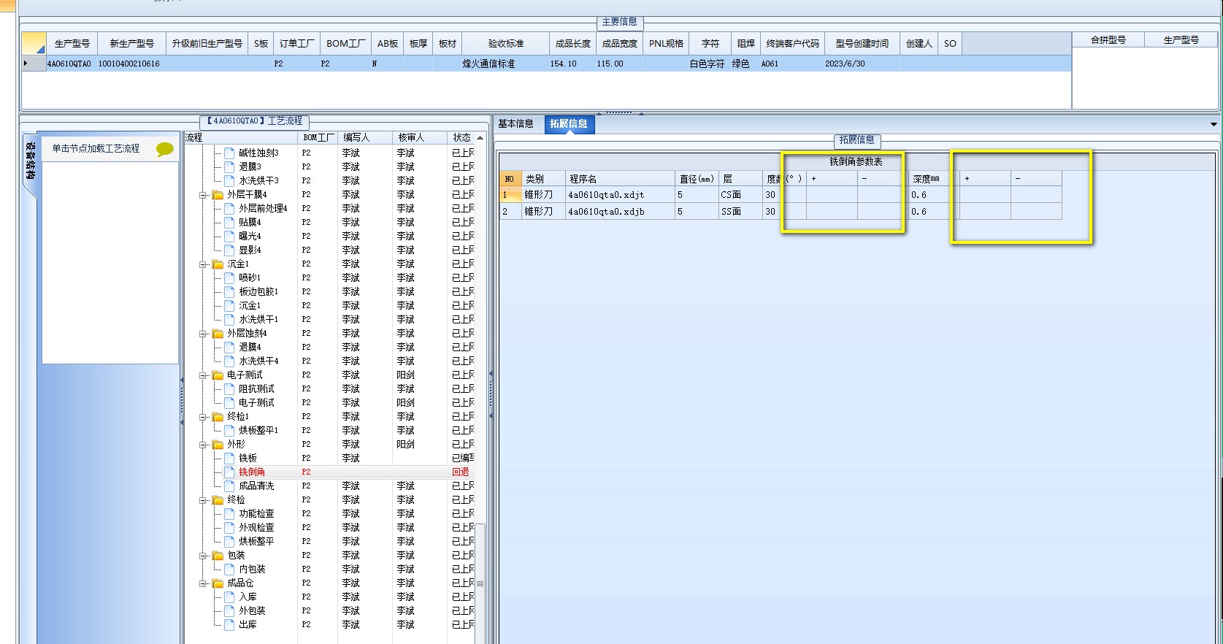Image resolution: width=1223 pixels, height=644 pixels.
Task: Collapse the 终检1 folder node
Action: [203, 417]
